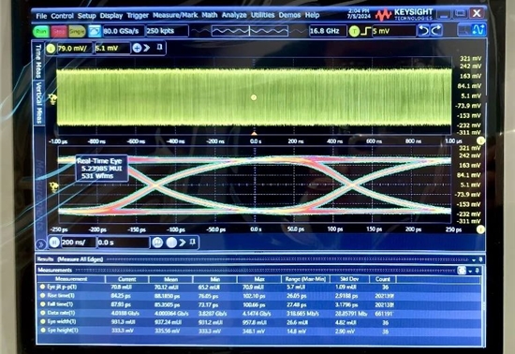Open the Measure/Mark menu

tap(175, 15)
